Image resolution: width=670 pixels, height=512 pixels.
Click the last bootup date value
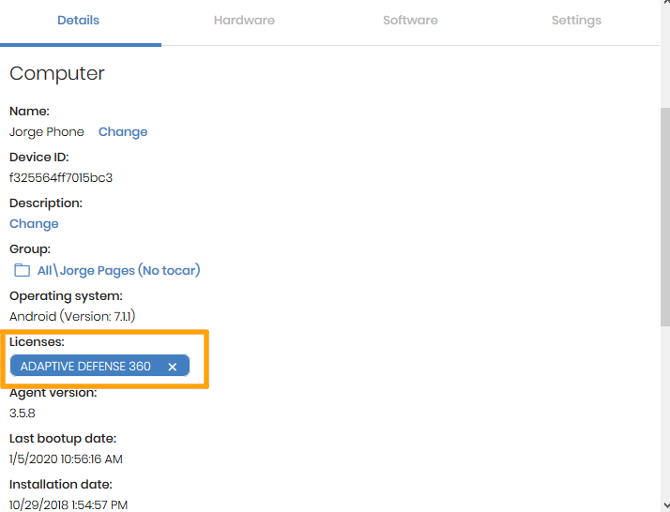point(66,459)
